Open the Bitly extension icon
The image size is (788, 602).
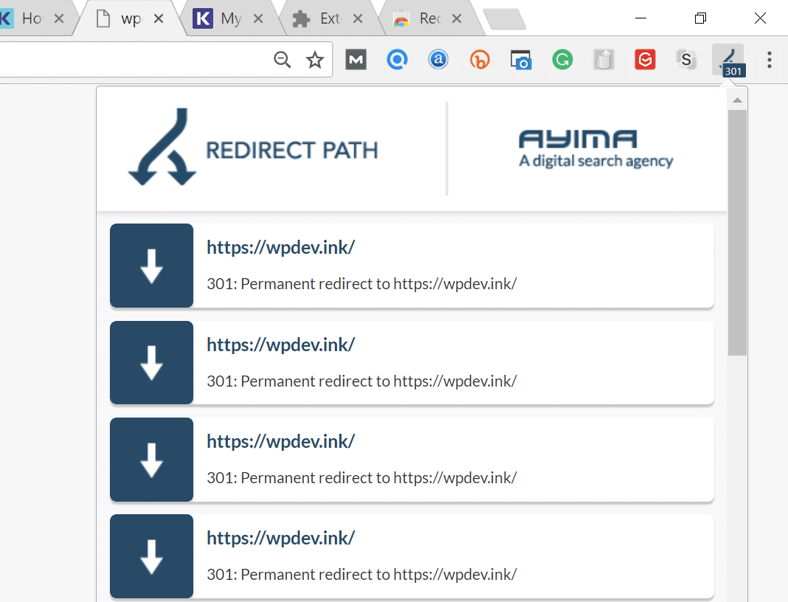[x=480, y=60]
